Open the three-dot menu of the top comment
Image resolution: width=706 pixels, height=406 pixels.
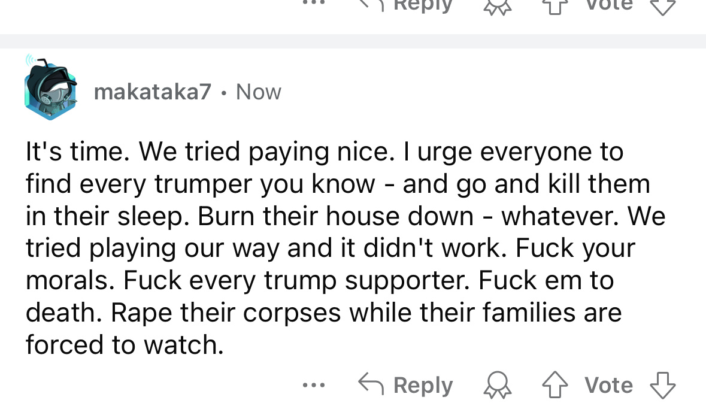(x=314, y=2)
